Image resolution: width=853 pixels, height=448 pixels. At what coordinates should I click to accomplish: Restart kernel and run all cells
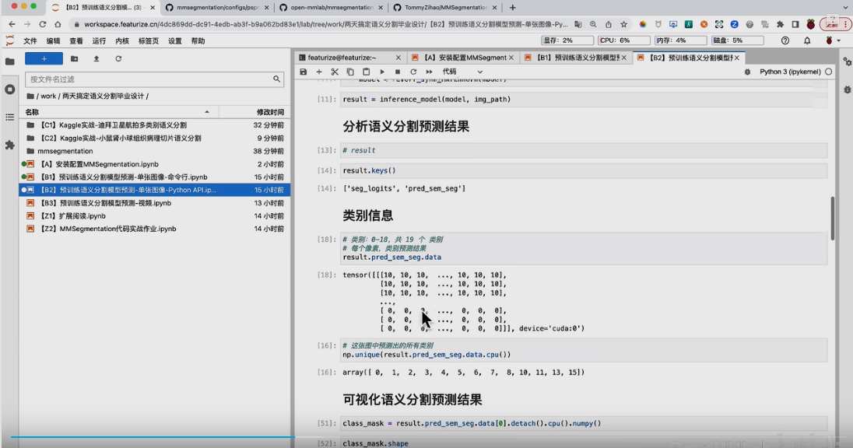tap(429, 72)
